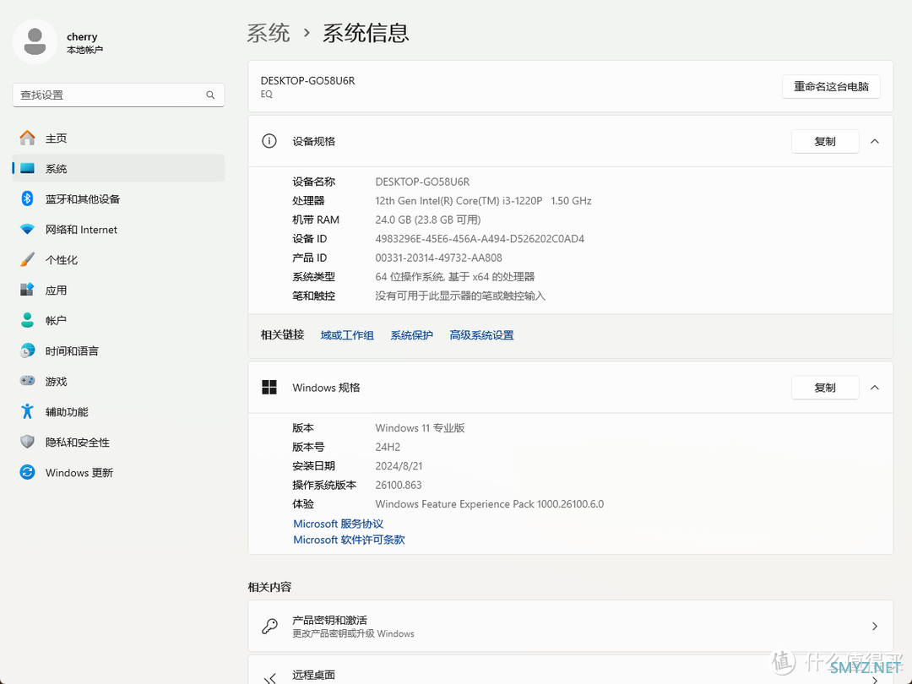Viewport: 912px width, 684px height.
Task: Click the 应用 apps icon
Action: pos(27,290)
